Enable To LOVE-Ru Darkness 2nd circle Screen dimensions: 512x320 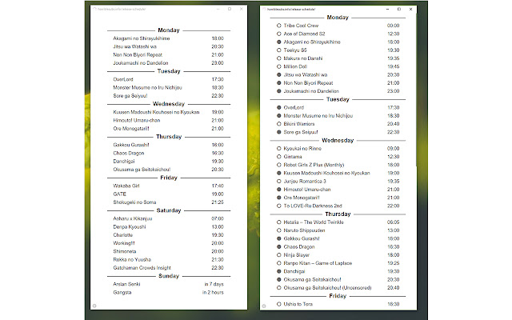279,206
